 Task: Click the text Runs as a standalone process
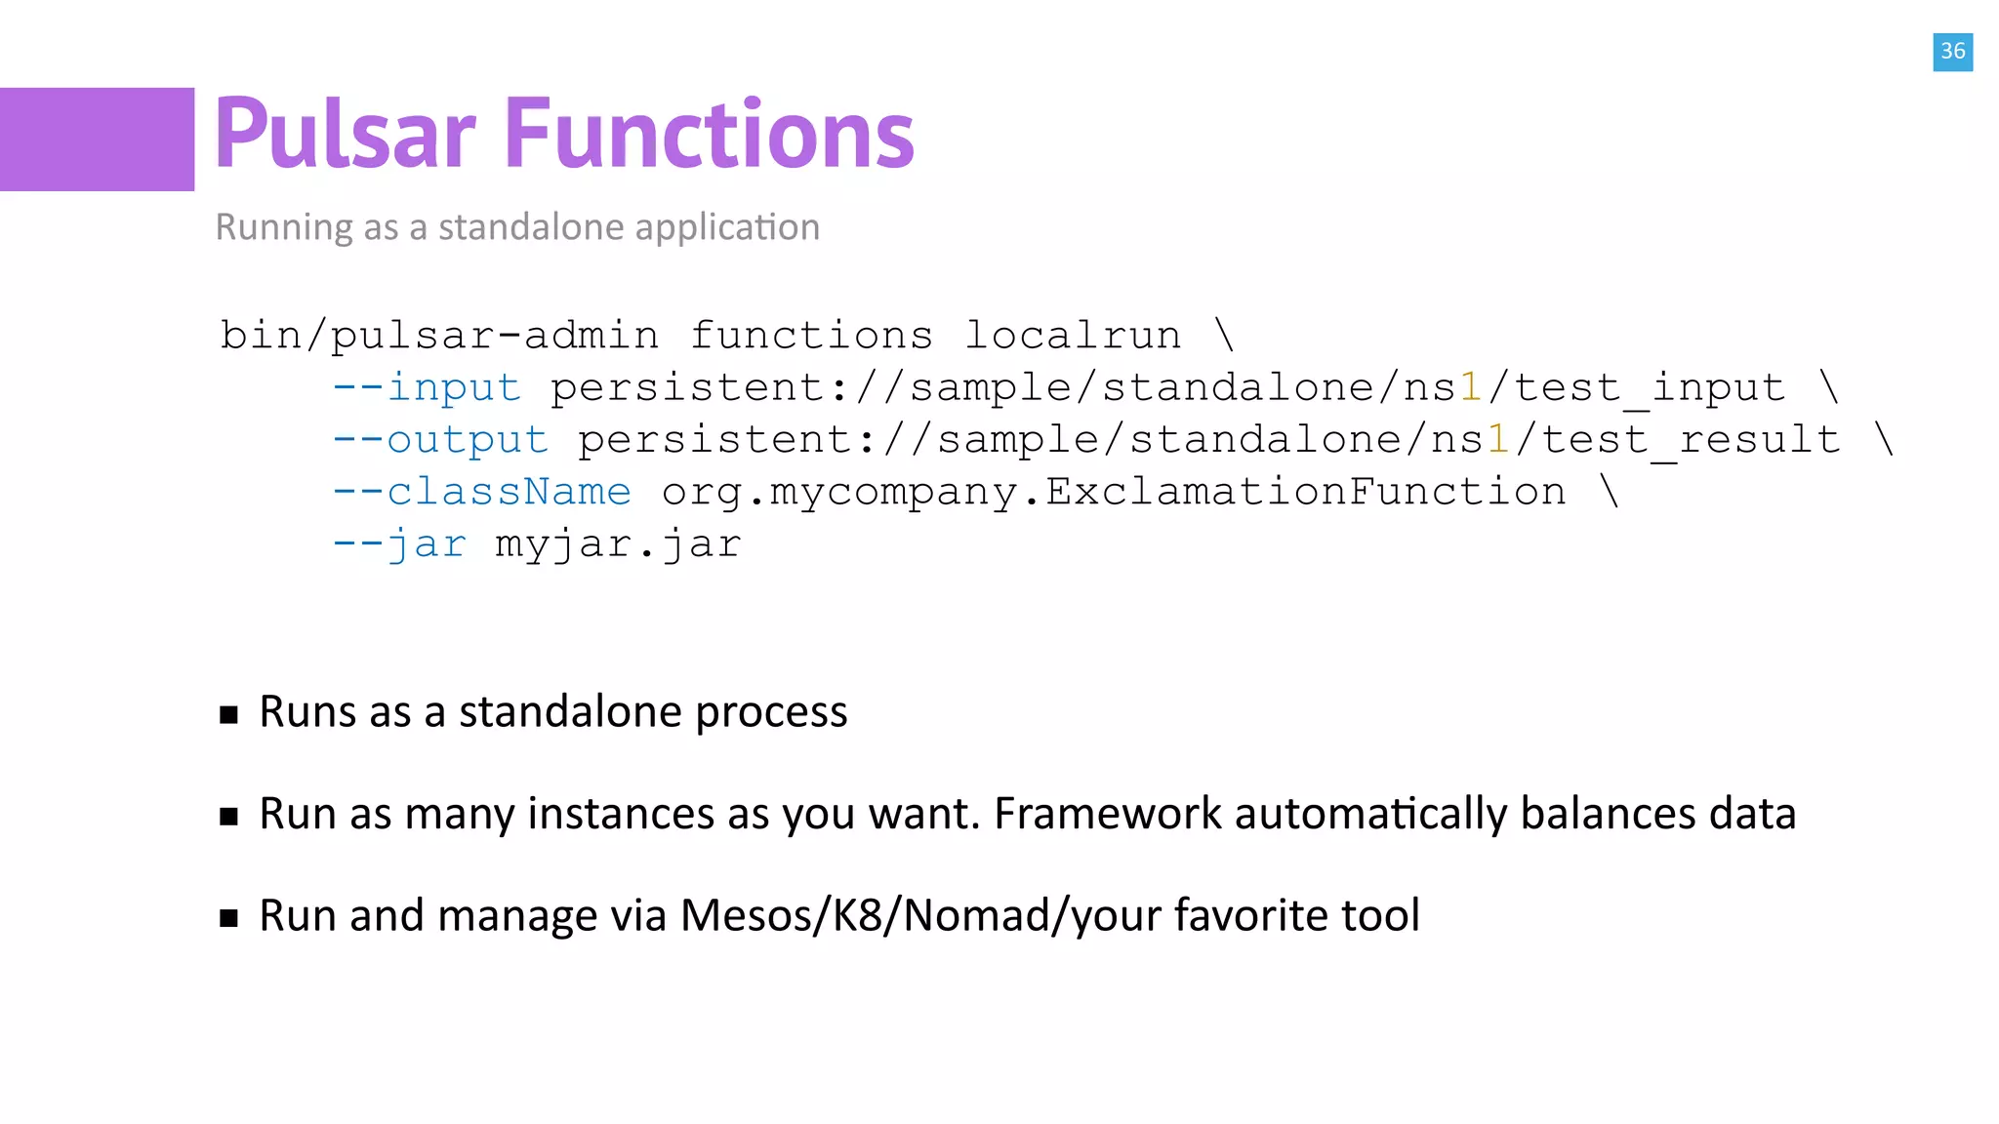pyautogui.click(x=553, y=712)
